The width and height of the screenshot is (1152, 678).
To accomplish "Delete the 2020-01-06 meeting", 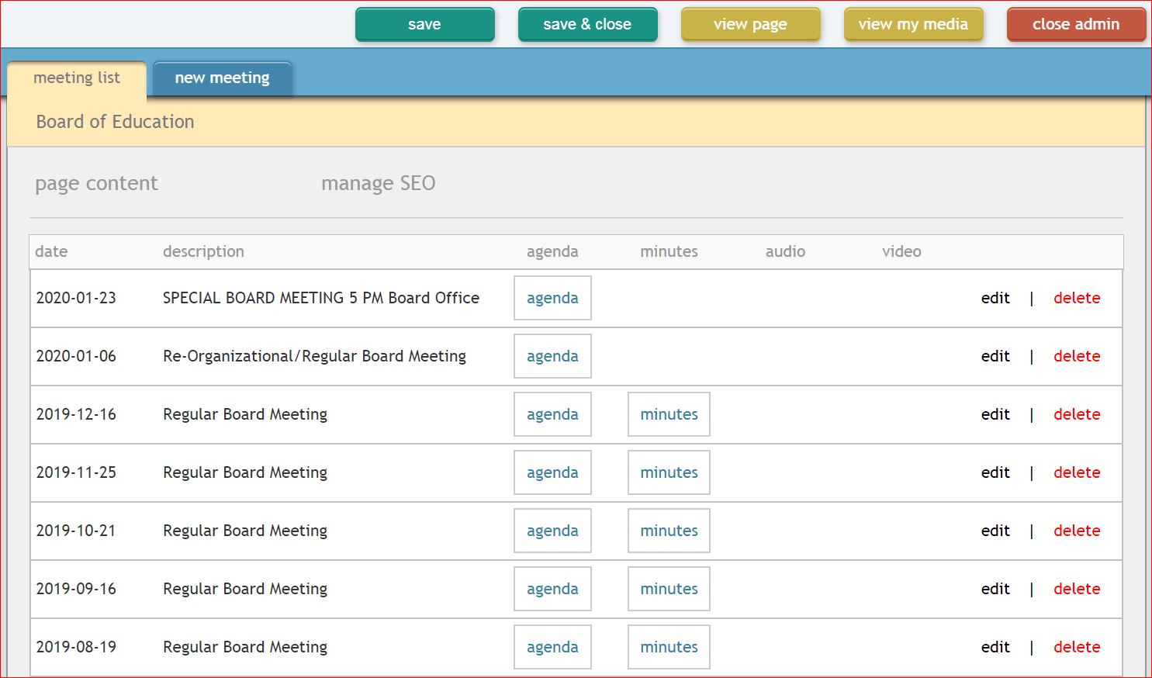I will (x=1077, y=356).
